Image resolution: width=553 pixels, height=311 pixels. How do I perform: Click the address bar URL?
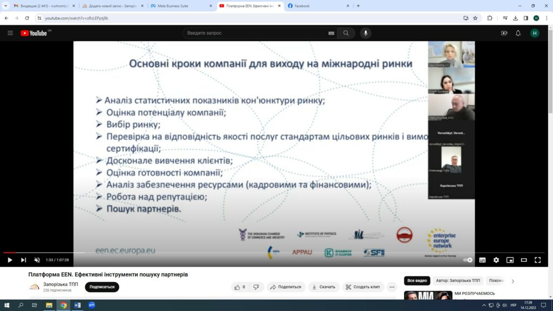click(77, 18)
